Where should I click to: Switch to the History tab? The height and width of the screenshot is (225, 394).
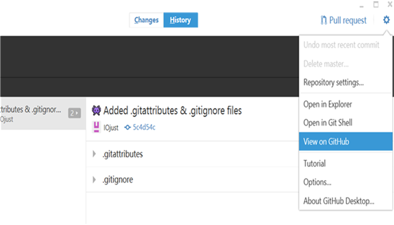pyautogui.click(x=181, y=20)
